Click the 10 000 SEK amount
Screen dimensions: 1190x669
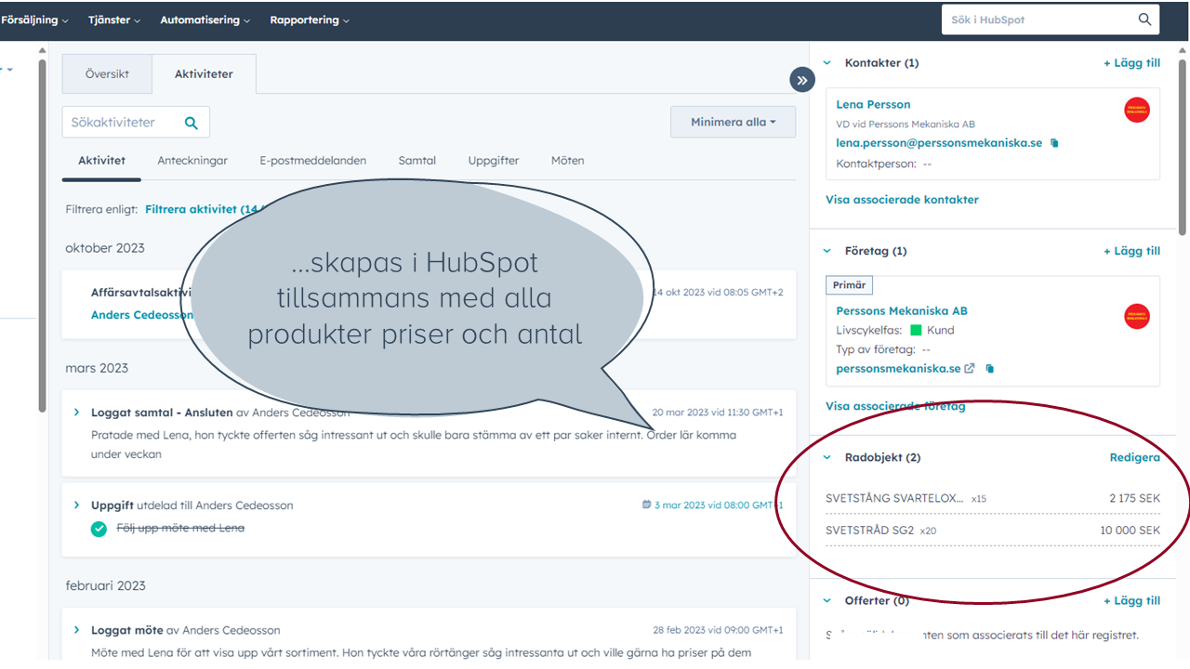pos(1129,531)
